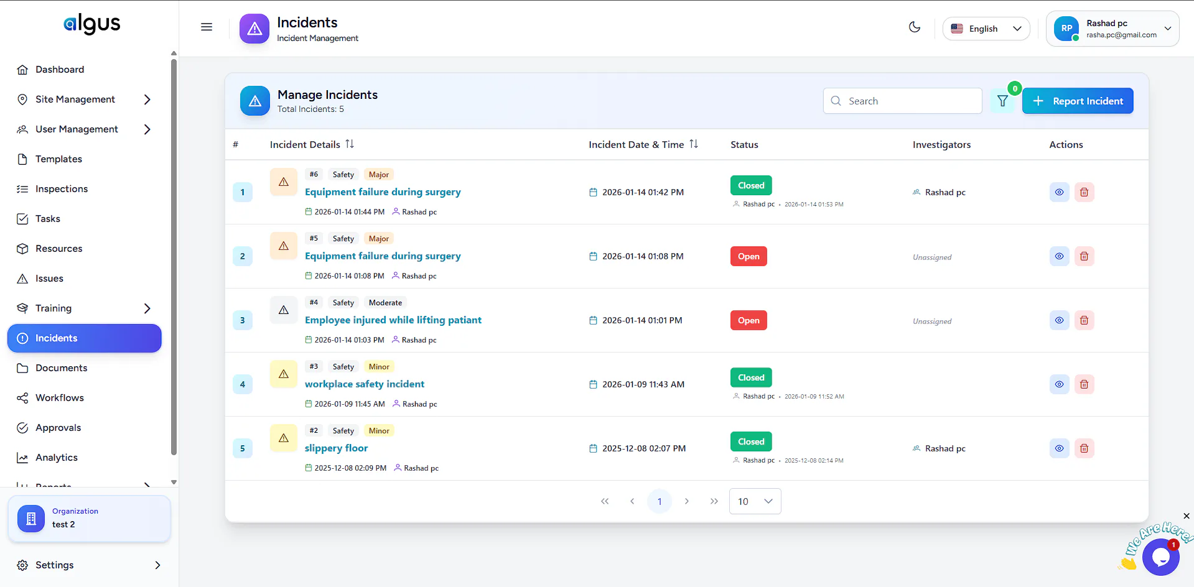Image resolution: width=1194 pixels, height=587 pixels.
Task: View workplace safety incident eye icon
Action: coord(1059,384)
